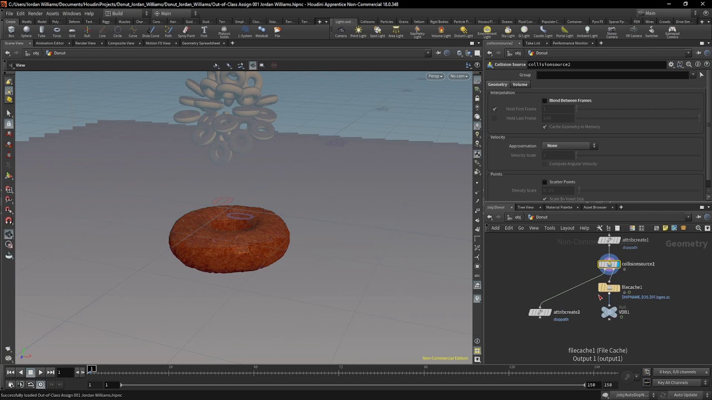Click the Group input field
This screenshot has width=712, height=400.
point(612,75)
